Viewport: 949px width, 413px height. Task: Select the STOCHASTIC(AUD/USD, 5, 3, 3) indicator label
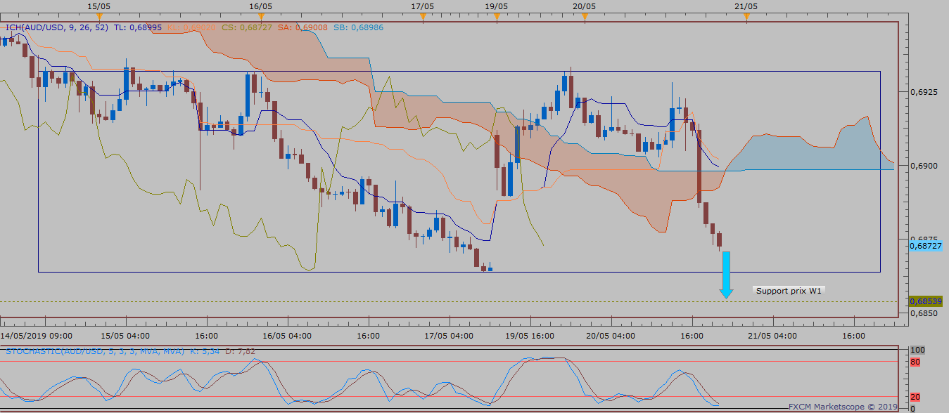pyautogui.click(x=95, y=350)
